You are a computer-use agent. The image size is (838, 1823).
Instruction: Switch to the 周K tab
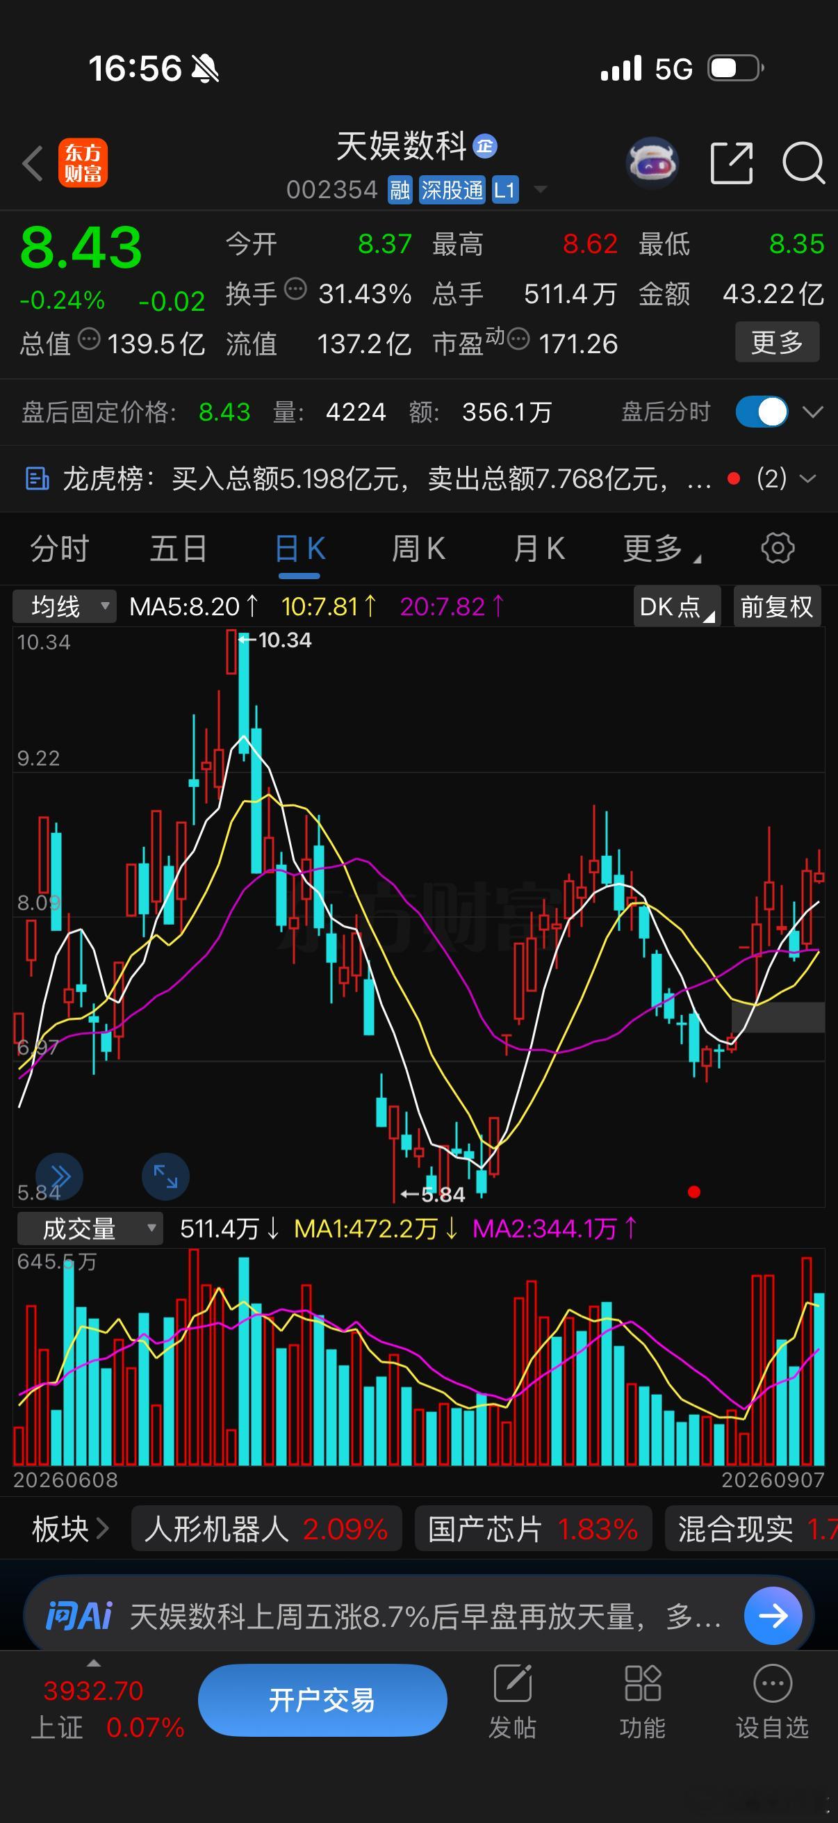(x=418, y=549)
